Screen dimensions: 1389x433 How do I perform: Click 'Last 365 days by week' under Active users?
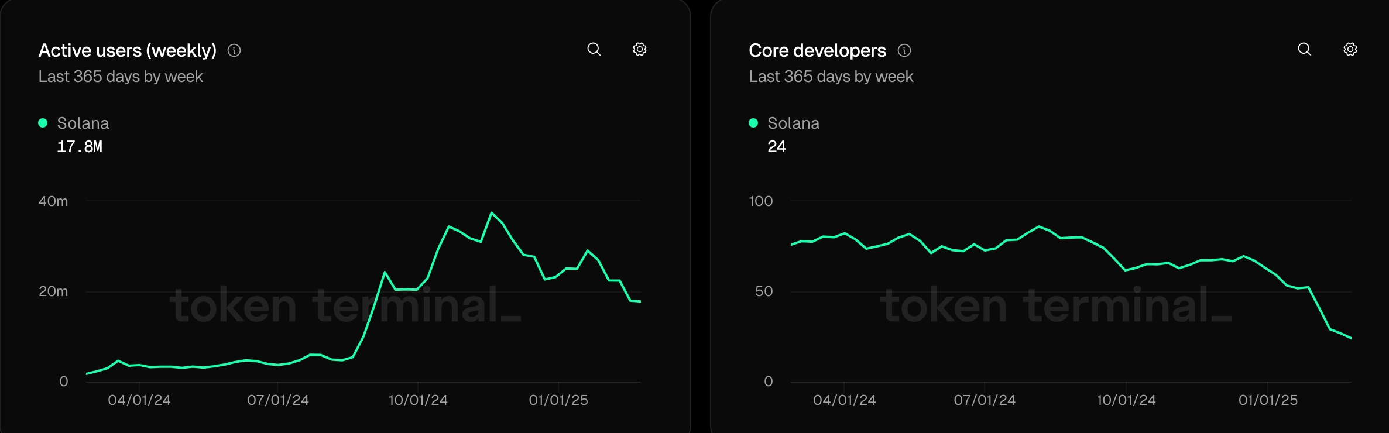(x=121, y=77)
